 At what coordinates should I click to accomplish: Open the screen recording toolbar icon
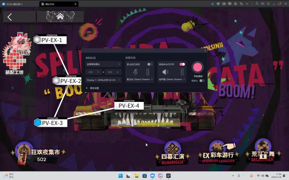coord(224,4)
